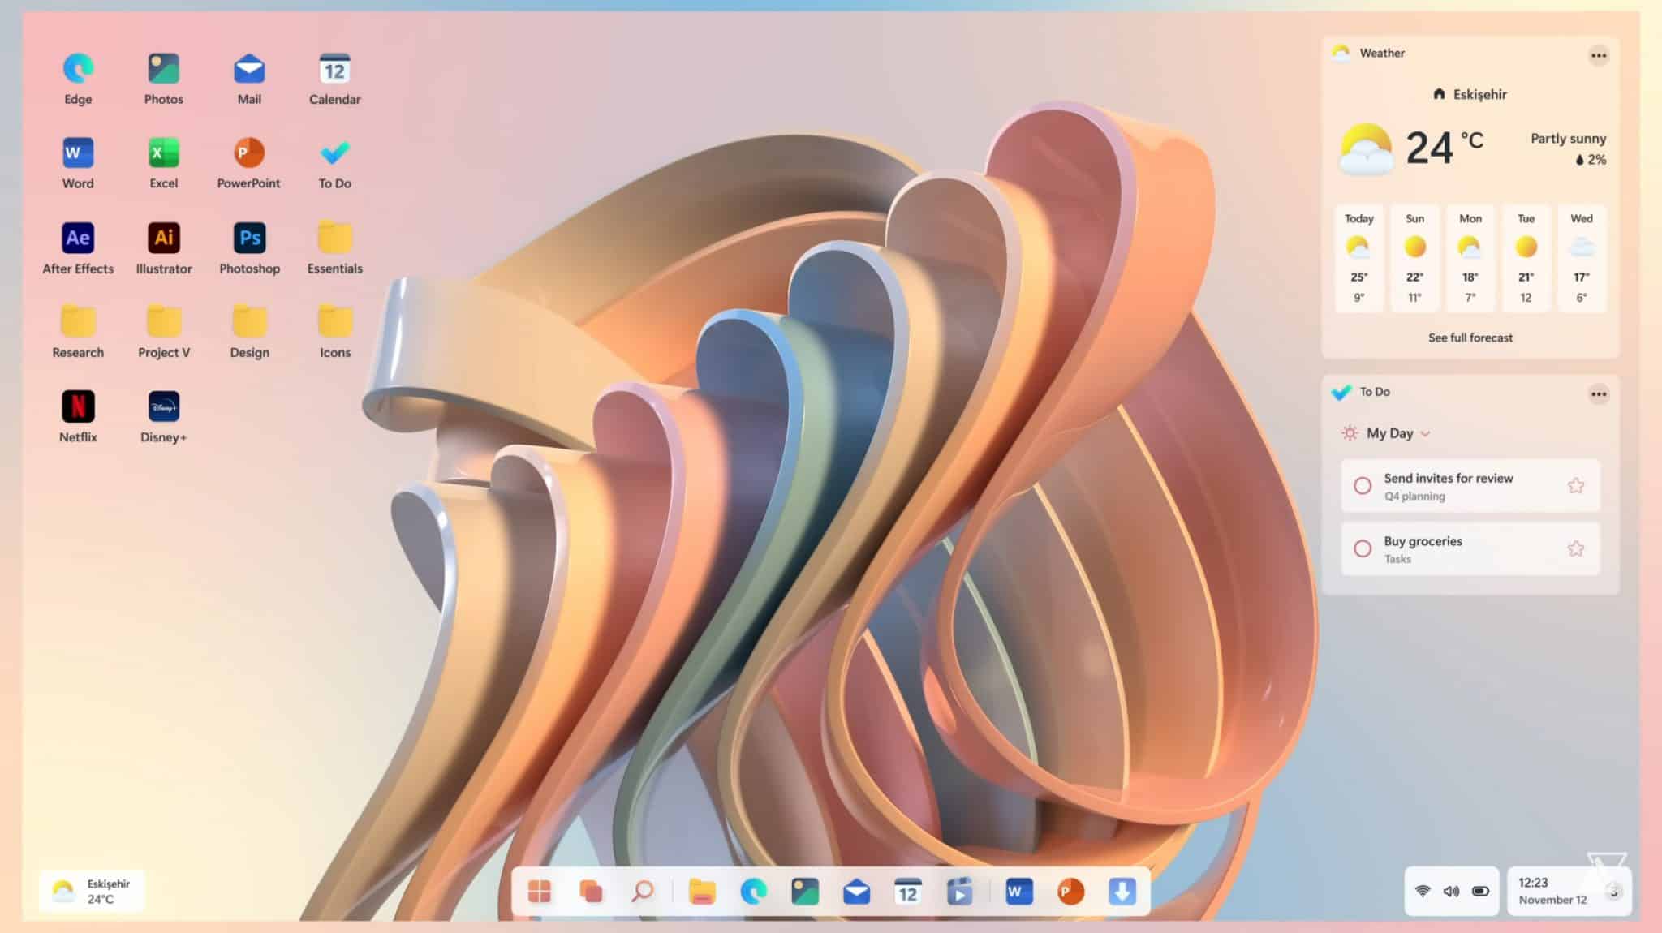Open the Start menu
Screen dimensions: 1662x933
coord(541,892)
